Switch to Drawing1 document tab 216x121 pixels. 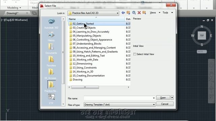pyautogui.click(x=12, y=13)
